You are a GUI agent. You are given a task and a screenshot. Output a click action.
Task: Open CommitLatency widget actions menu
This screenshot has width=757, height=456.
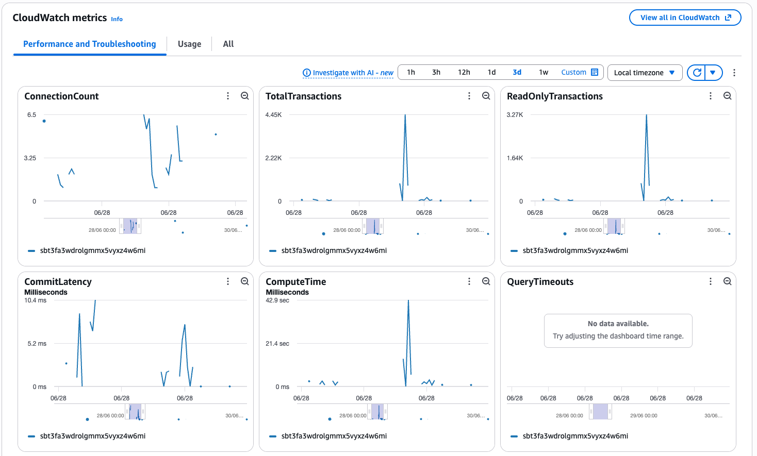(228, 281)
